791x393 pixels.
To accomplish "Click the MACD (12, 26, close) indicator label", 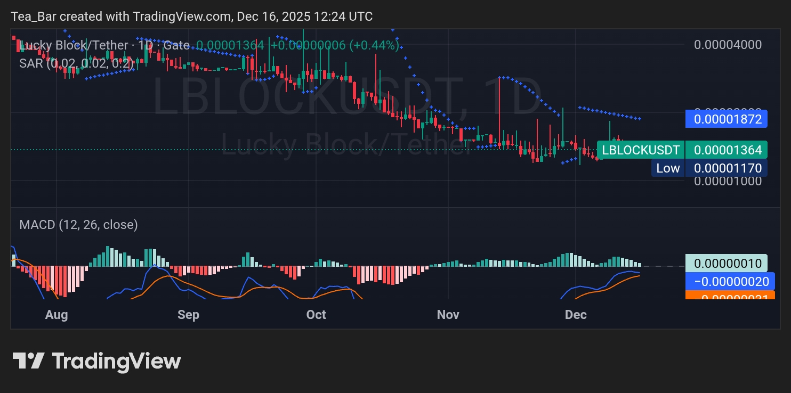I will (78, 225).
